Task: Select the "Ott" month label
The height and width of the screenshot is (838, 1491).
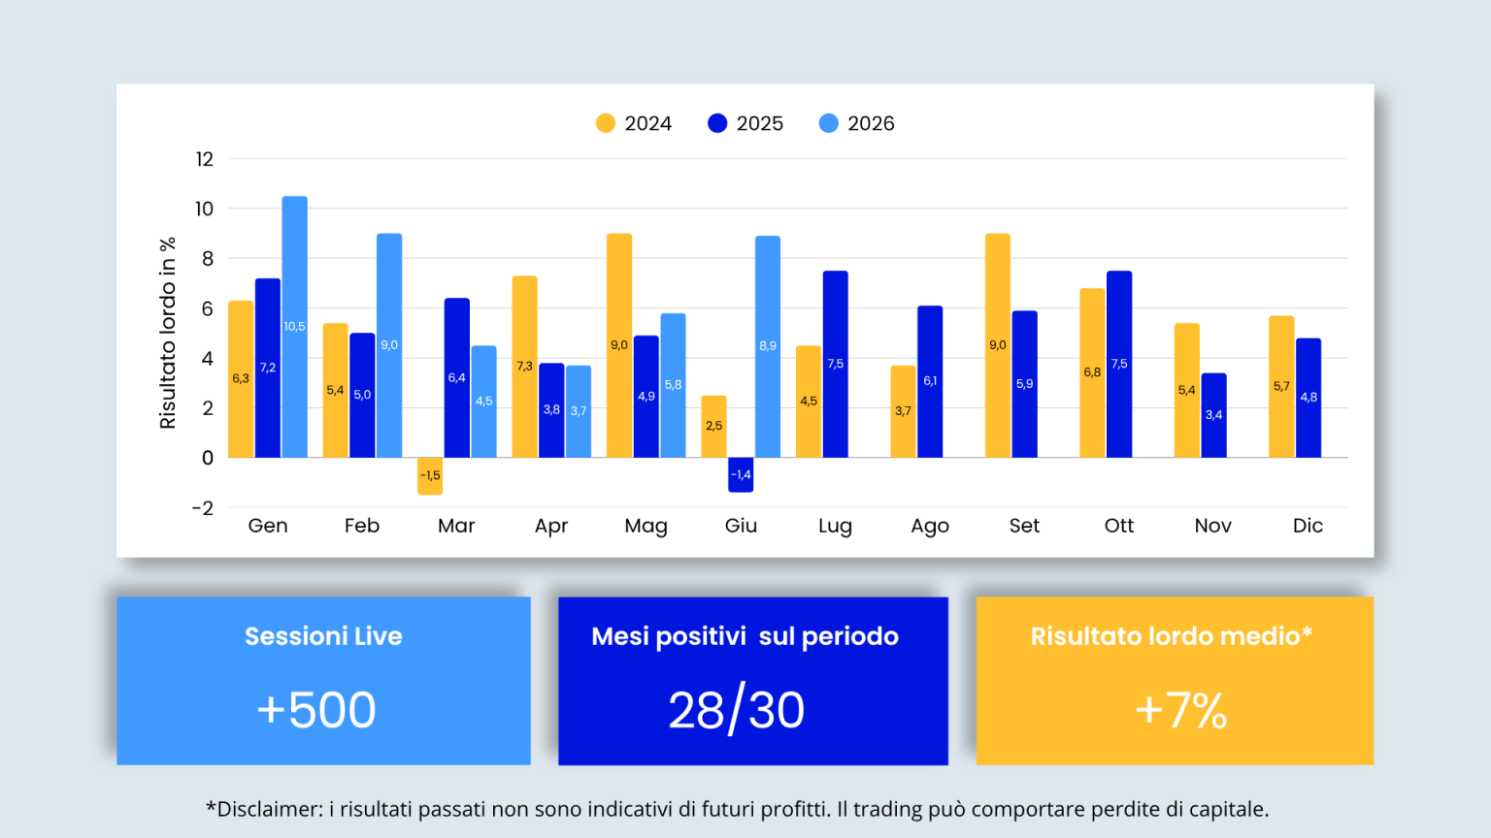Action: (1119, 526)
